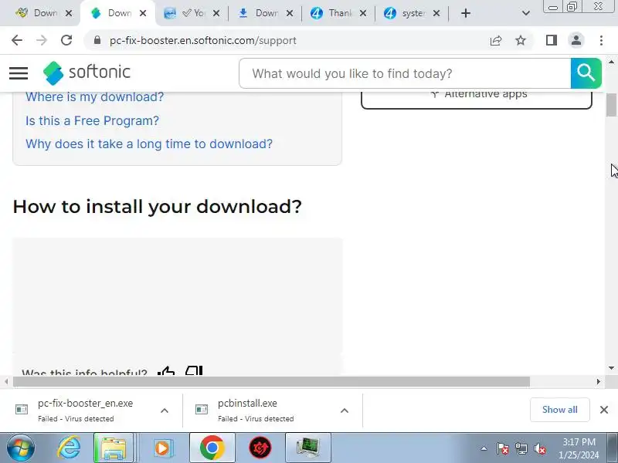The height and width of the screenshot is (463, 618).
Task: Click the address bar URL
Action: 203,40
